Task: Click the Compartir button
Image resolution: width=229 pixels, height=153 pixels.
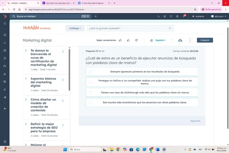Action: [x=205, y=40]
